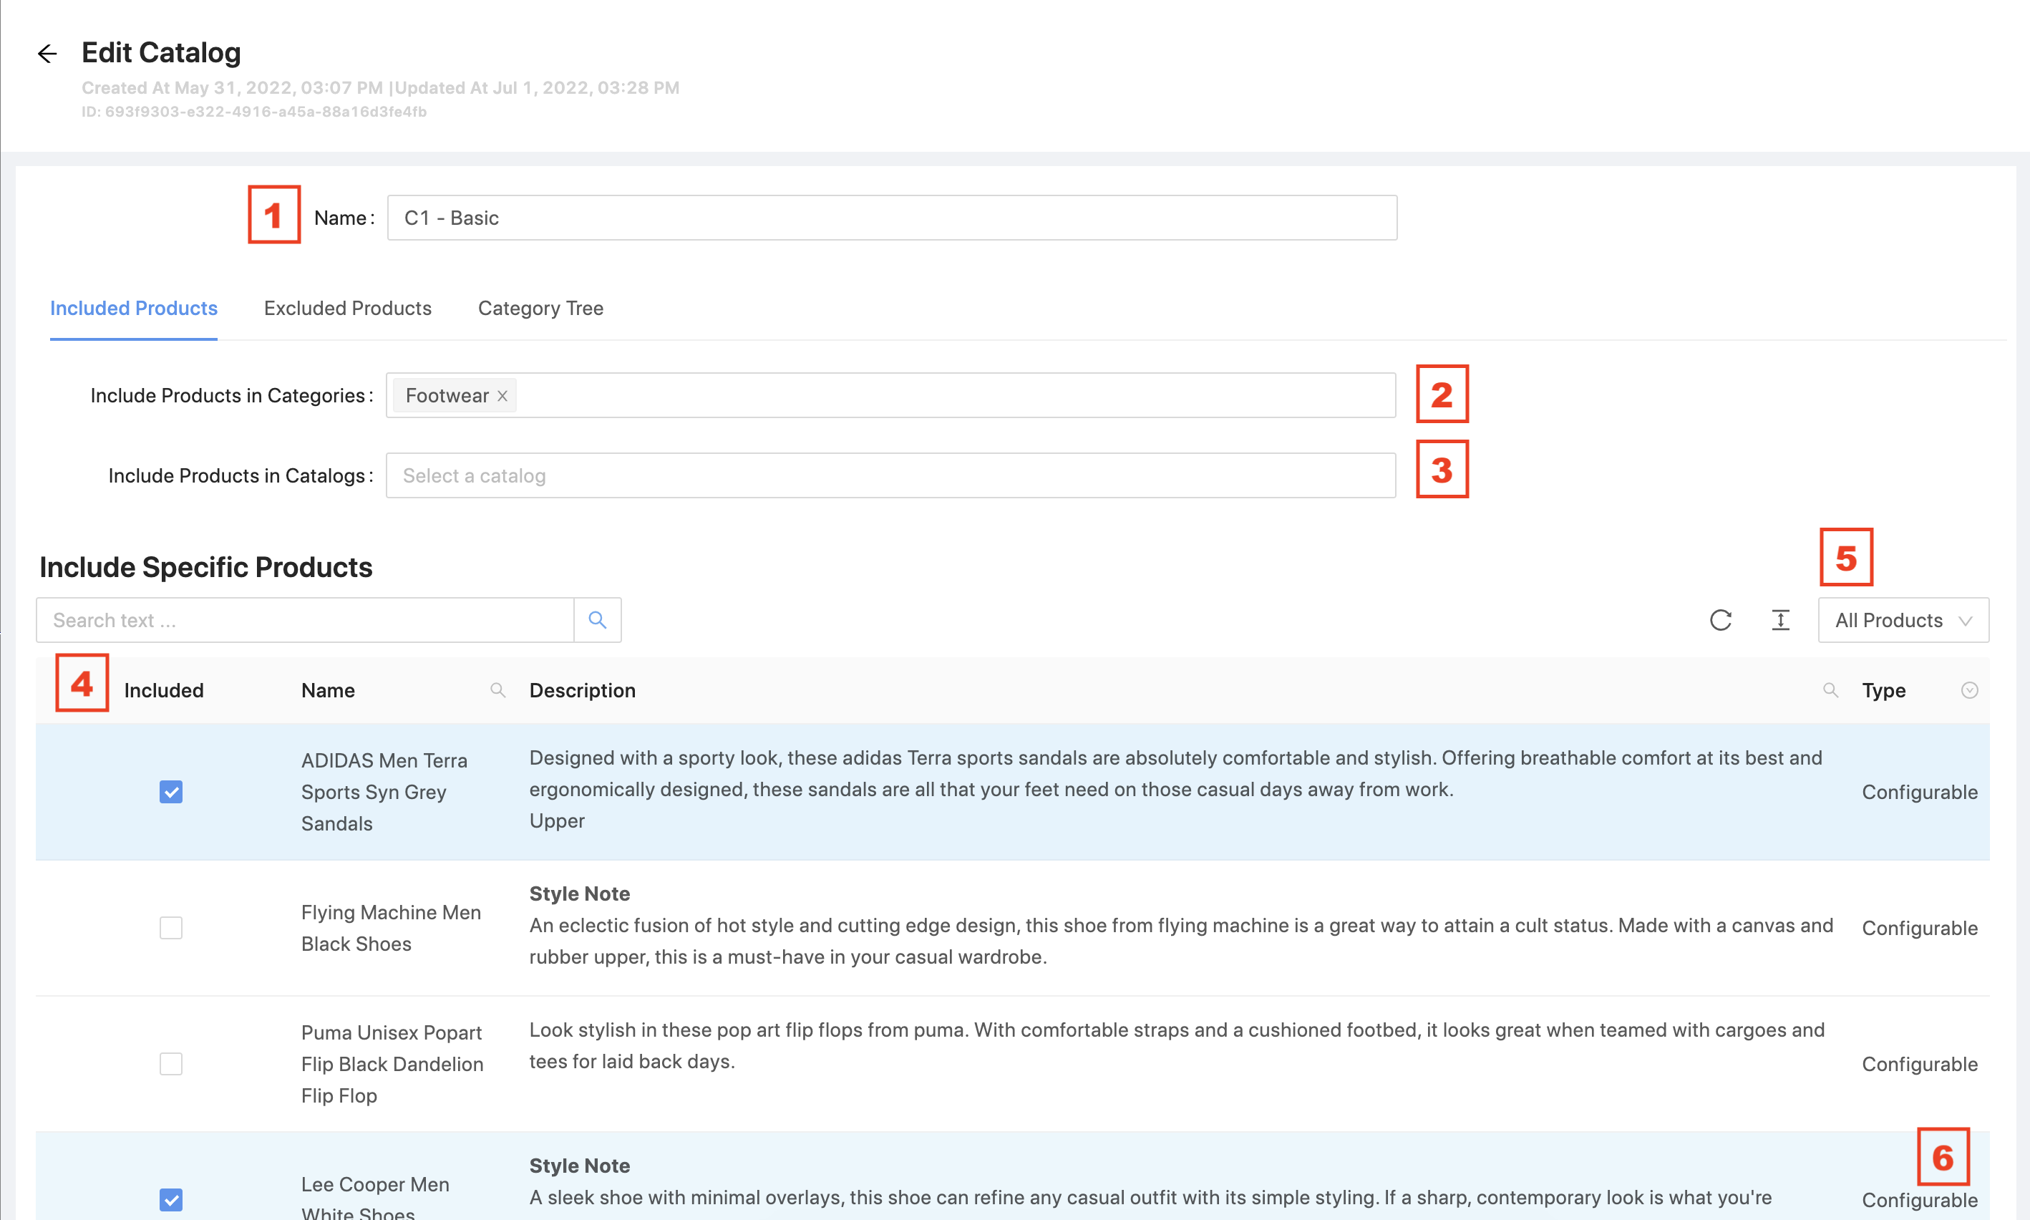Screen dimensions: 2030x1220
Task: Click the row height adjustment icon
Action: click(x=1781, y=620)
